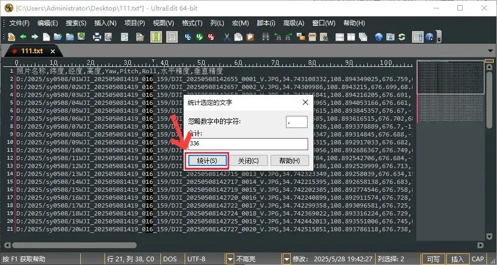Click the Copy icon

coord(238,37)
